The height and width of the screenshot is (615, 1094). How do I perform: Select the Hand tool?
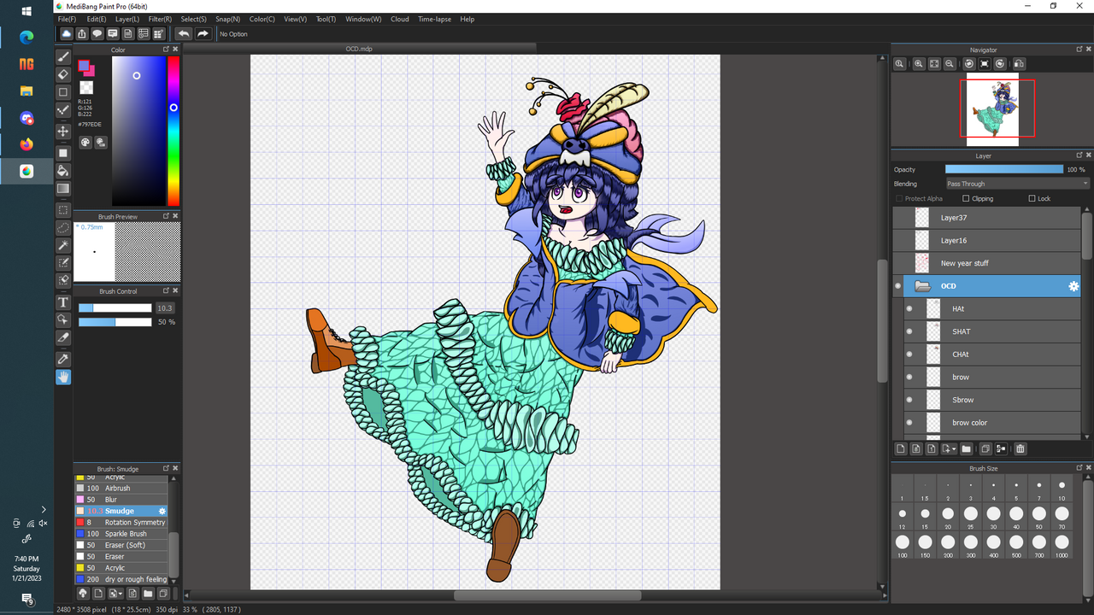[x=63, y=377]
